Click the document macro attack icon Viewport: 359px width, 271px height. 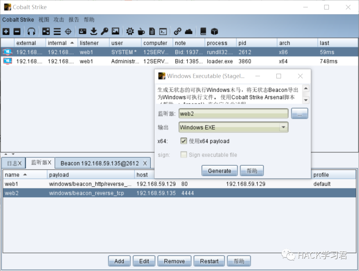(152, 31)
